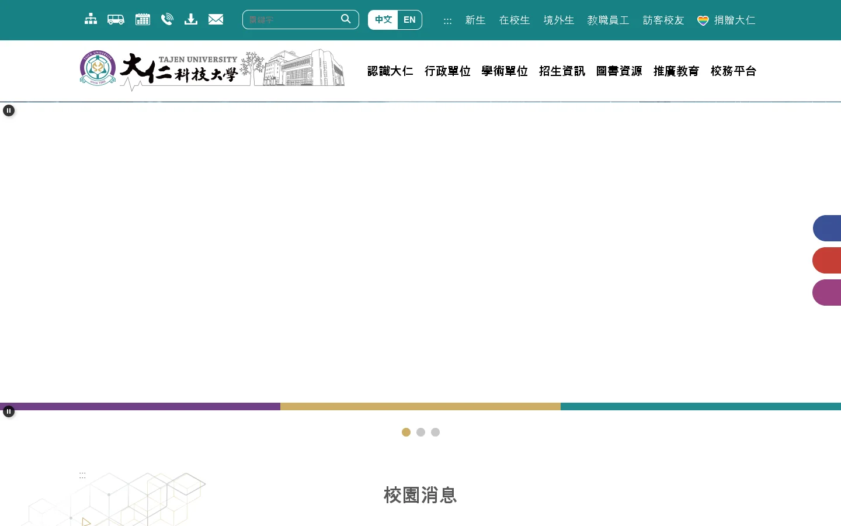The image size is (841, 526).
Task: Click the top bar accessibility ::: anchor
Action: point(447,21)
